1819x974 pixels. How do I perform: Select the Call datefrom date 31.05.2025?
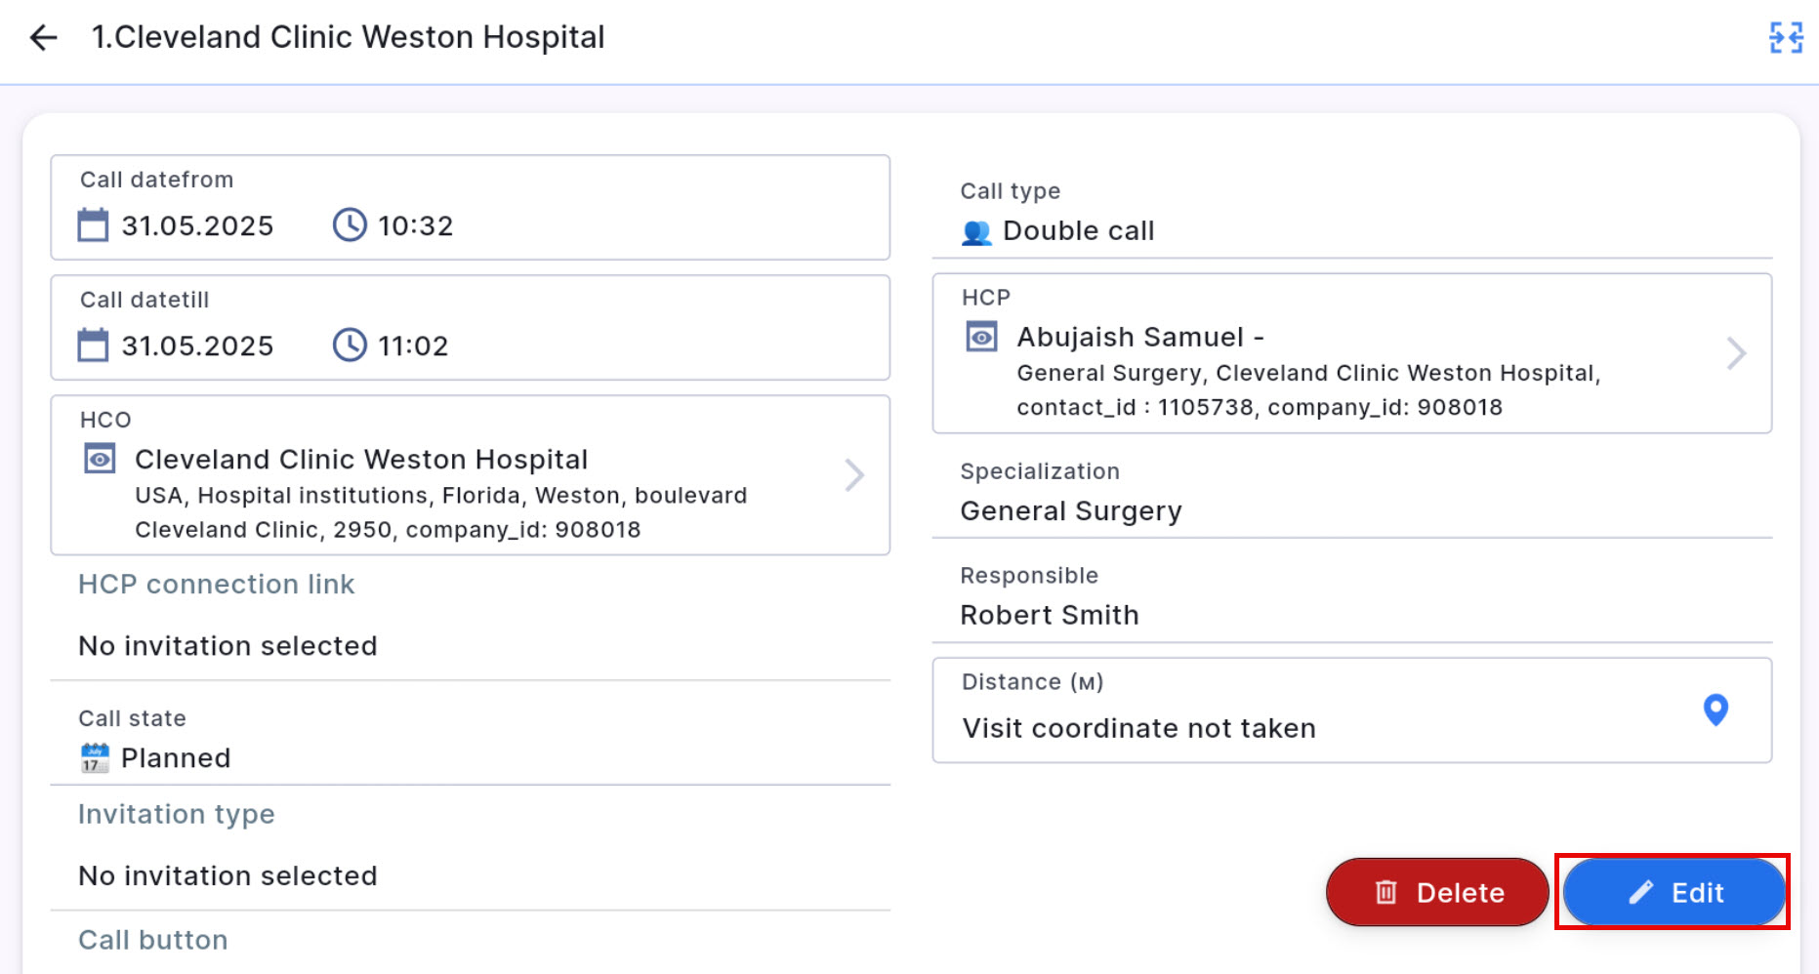[x=197, y=226]
